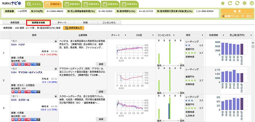
Task: Click the 売 icon for スクロール
Action: pyautogui.click(x=16, y=119)
